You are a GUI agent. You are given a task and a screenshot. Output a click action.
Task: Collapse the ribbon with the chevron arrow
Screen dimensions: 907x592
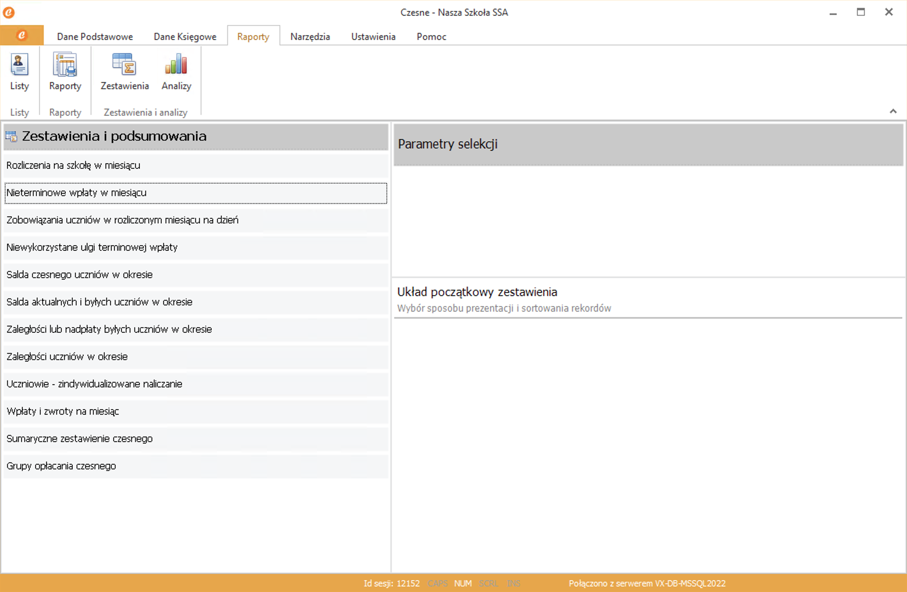click(x=893, y=112)
